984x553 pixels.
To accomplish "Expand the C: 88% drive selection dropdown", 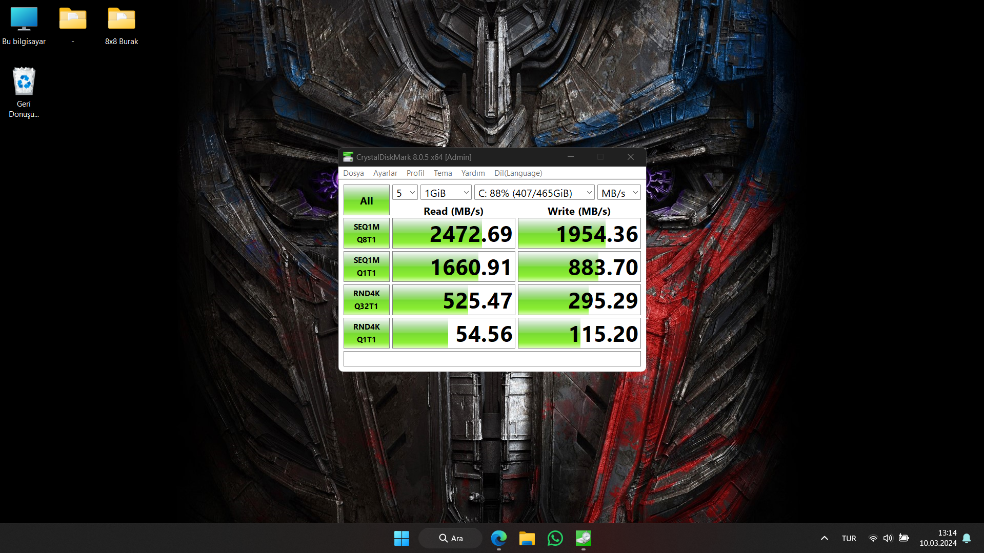I will (x=534, y=193).
